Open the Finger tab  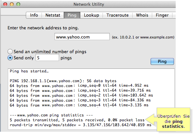(x=162, y=15)
